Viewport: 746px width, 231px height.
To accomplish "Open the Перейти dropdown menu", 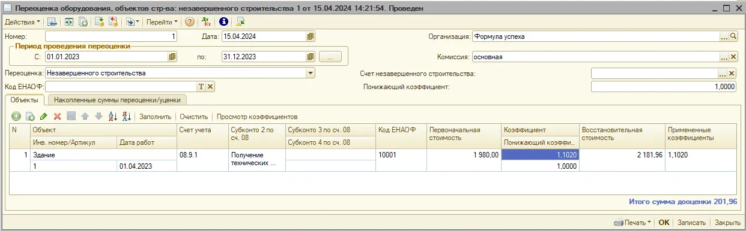I will pyautogui.click(x=162, y=22).
